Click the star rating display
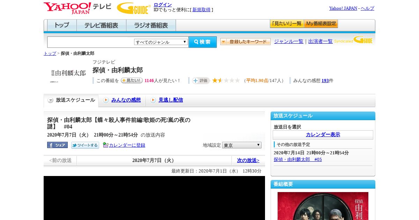The image size is (419, 220). (226, 81)
